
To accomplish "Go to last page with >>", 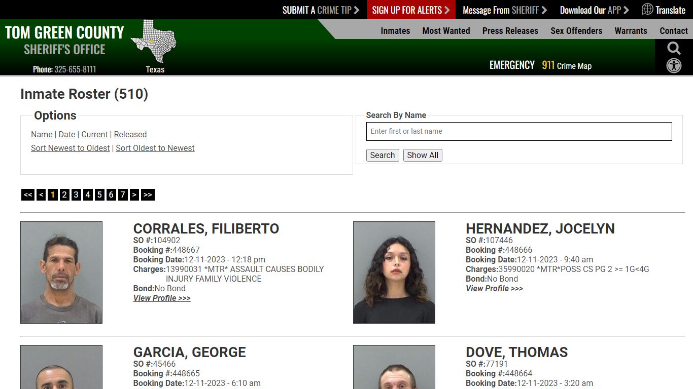I will click(x=148, y=194).
